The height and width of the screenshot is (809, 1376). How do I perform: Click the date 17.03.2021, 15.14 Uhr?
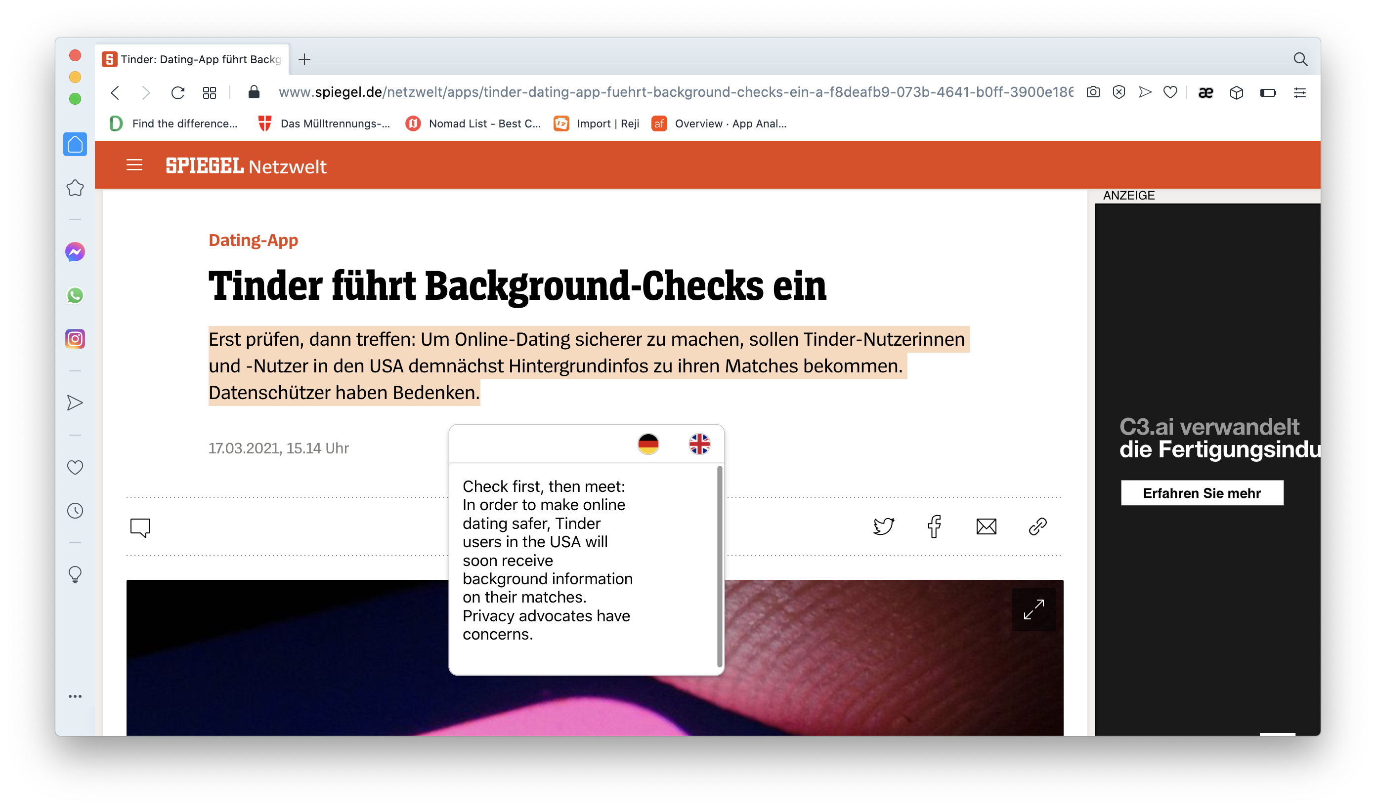pyautogui.click(x=278, y=448)
